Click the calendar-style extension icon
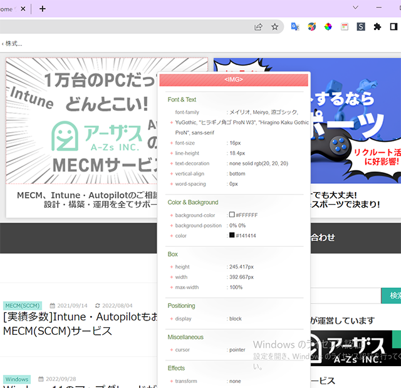The image size is (401, 388). (344, 27)
